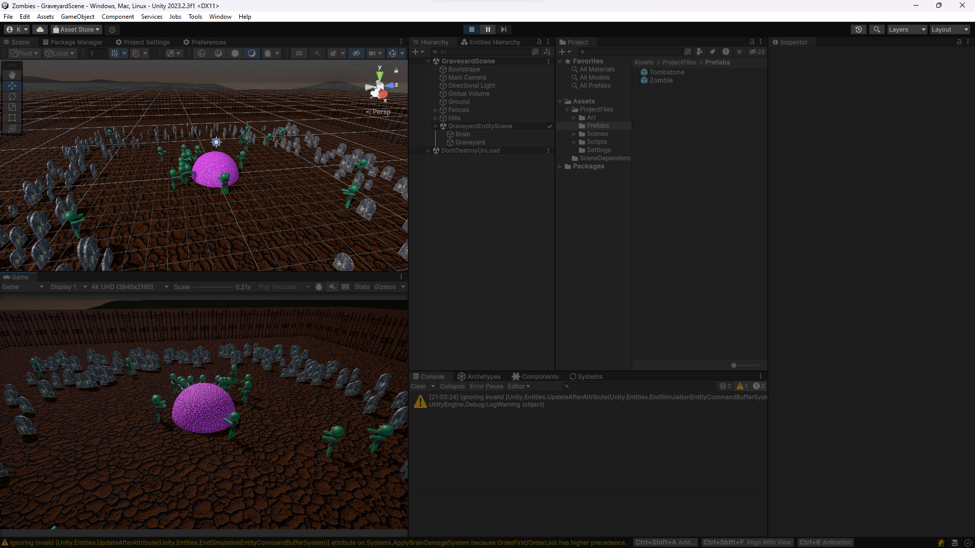The width and height of the screenshot is (975, 548).
Task: Pause play mode
Action: pyautogui.click(x=487, y=29)
